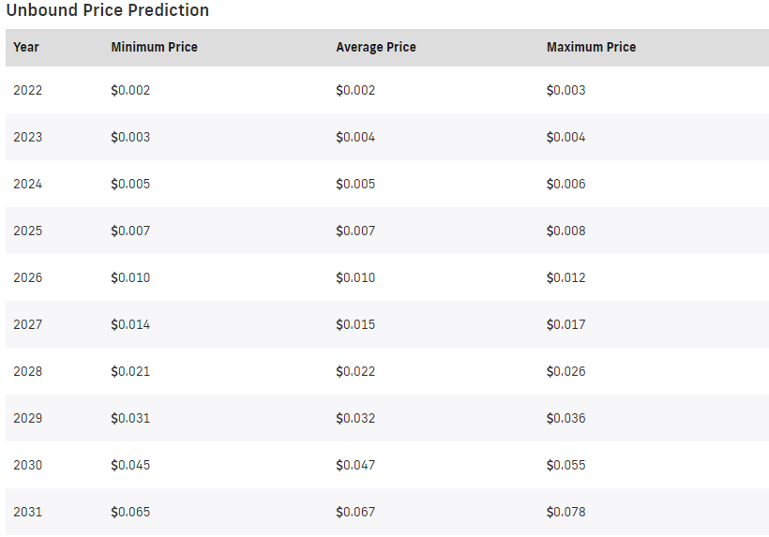The image size is (769, 537).
Task: Select the 2031 maximum price $0.078
Action: coord(565,512)
